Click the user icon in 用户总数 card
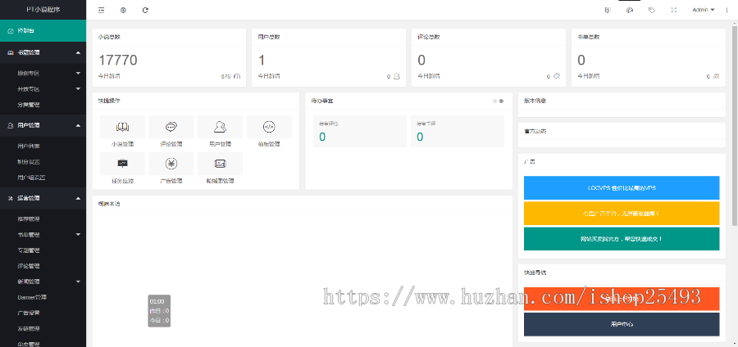The width and height of the screenshot is (738, 347). (397, 76)
